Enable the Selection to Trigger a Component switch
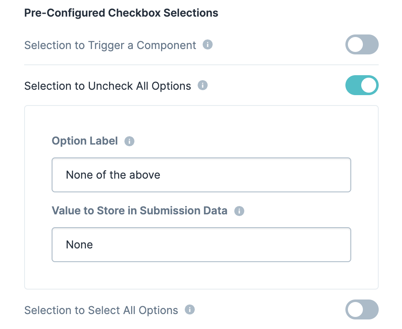The width and height of the screenshot is (402, 329). tap(362, 44)
